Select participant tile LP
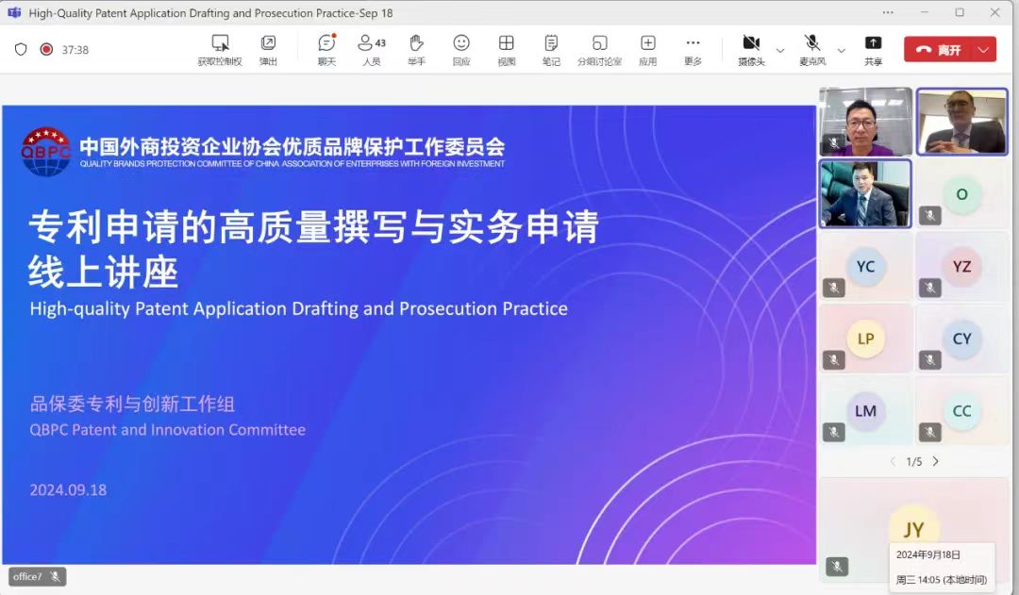1019x595 pixels. point(865,339)
